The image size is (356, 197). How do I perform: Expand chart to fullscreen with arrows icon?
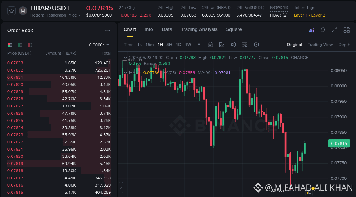point(334,30)
